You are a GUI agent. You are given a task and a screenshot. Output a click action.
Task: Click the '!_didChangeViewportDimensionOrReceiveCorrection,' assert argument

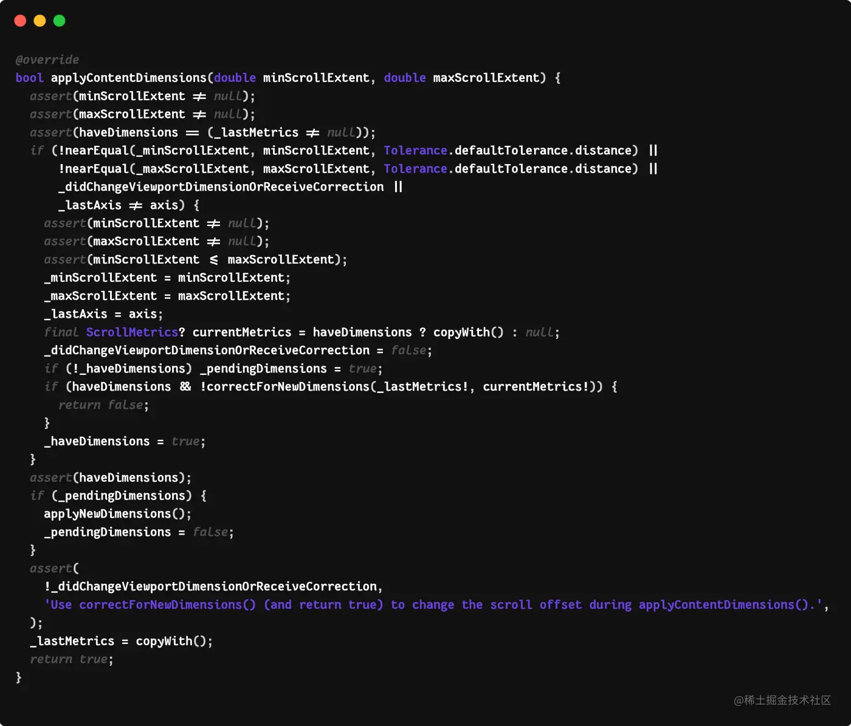pos(213,586)
